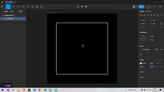Click the Create component icon
Image resolution: width=164 pixels, height=92 pixels.
coord(82,7)
